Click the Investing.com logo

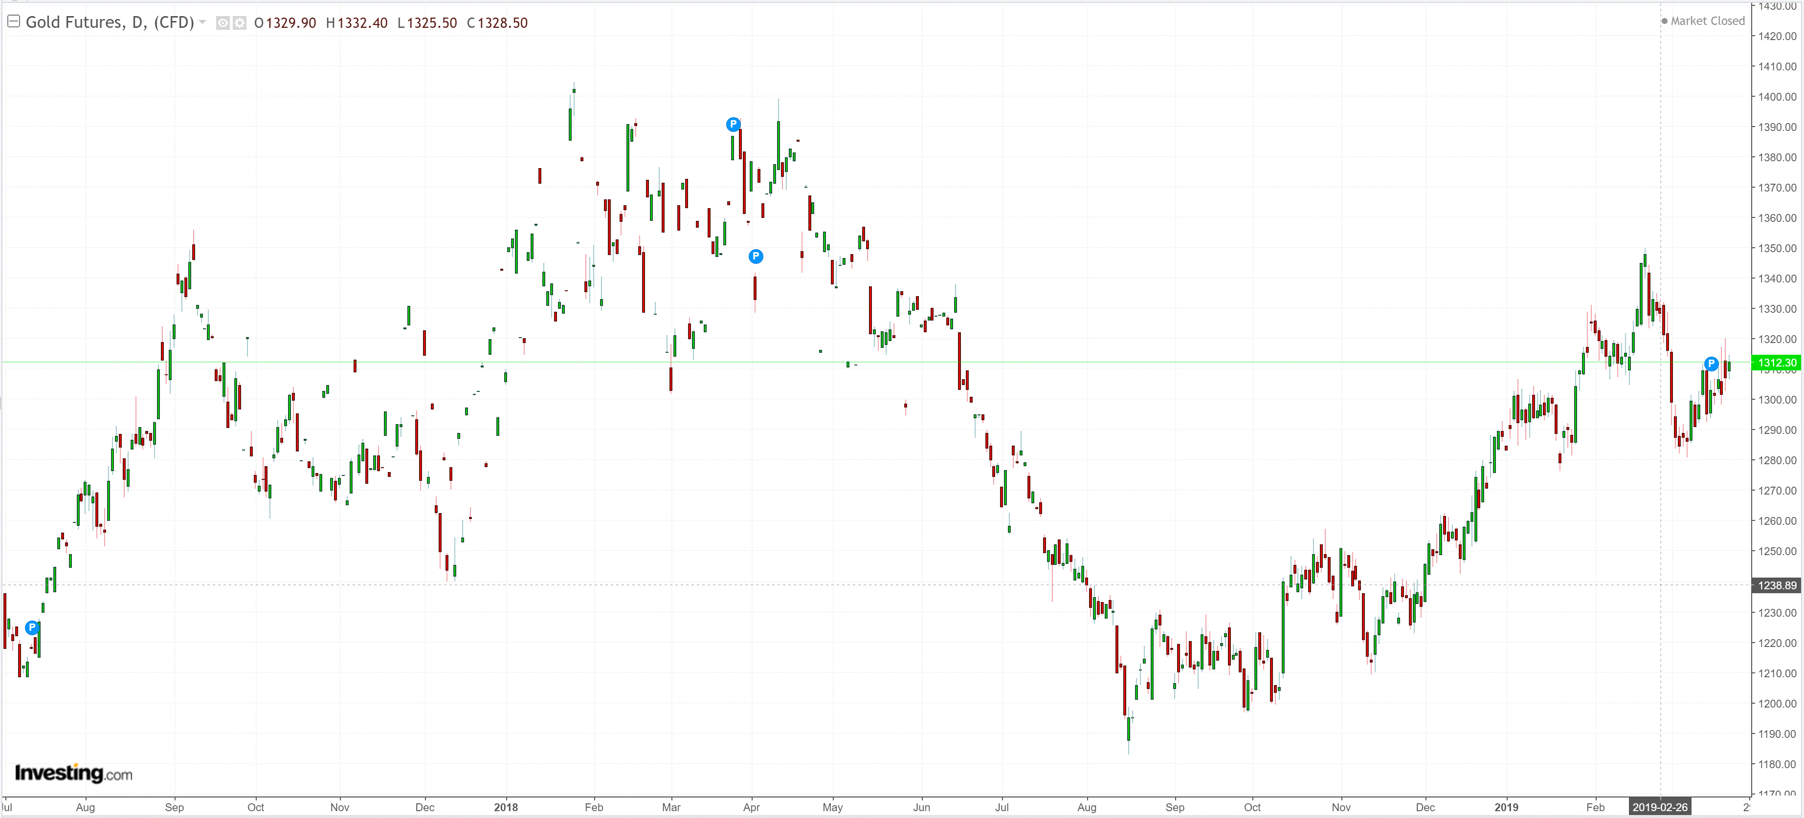pos(73,773)
